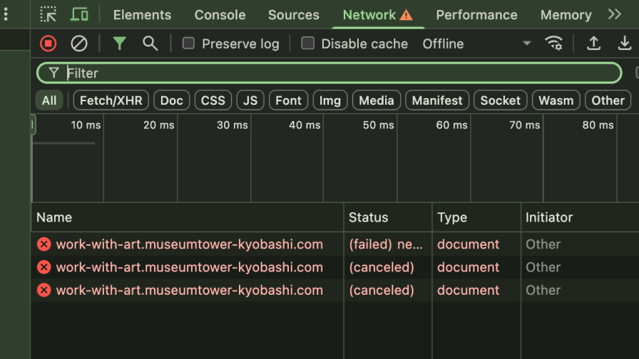Filter requests by Socket
The width and height of the screenshot is (639, 359).
[500, 100]
